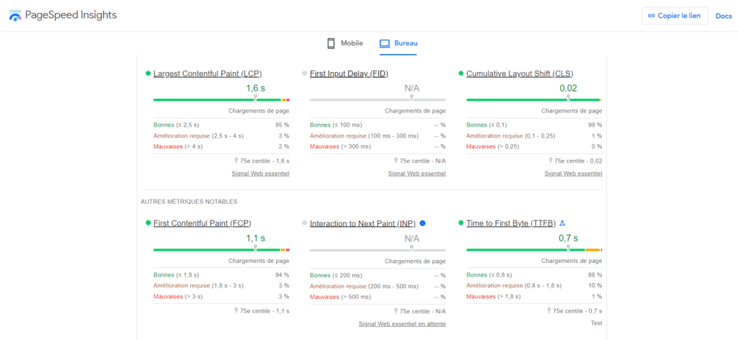Open the Largest Contentful Paint (LCP) link
Screen dimensions: 738x340
(x=208, y=73)
